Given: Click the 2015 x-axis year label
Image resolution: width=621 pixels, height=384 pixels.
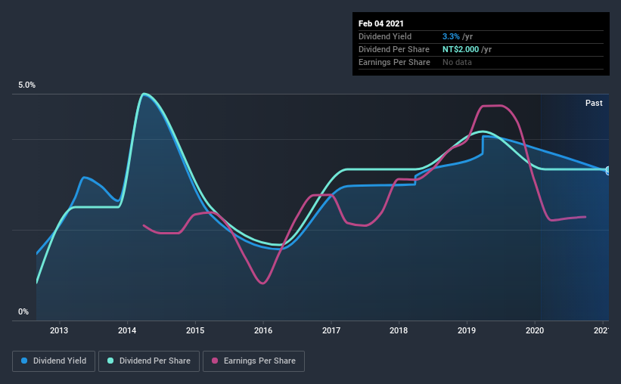Looking at the screenshot, I should (195, 330).
